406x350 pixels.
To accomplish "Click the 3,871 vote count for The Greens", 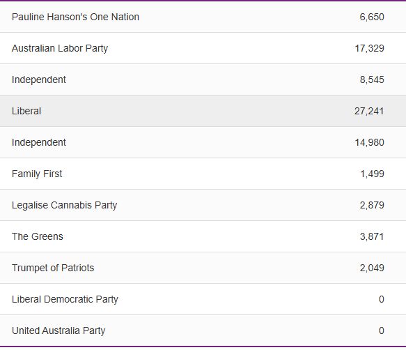I will (372, 237).
